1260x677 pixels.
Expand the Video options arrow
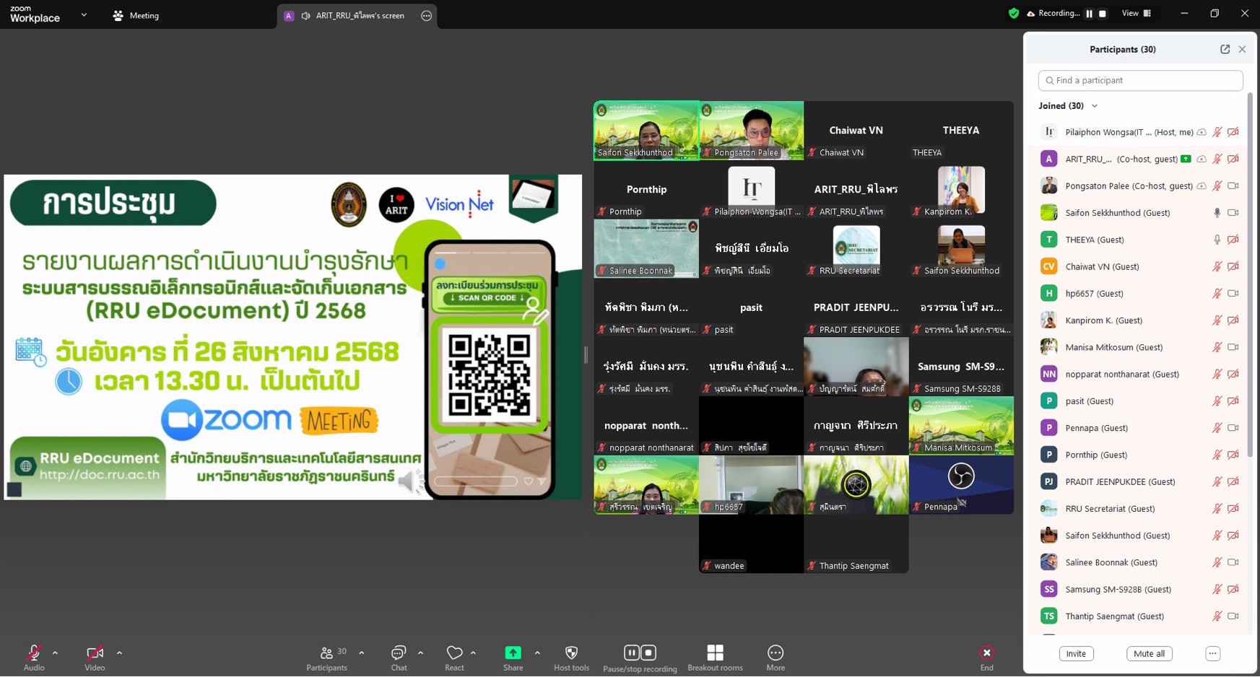pos(119,652)
